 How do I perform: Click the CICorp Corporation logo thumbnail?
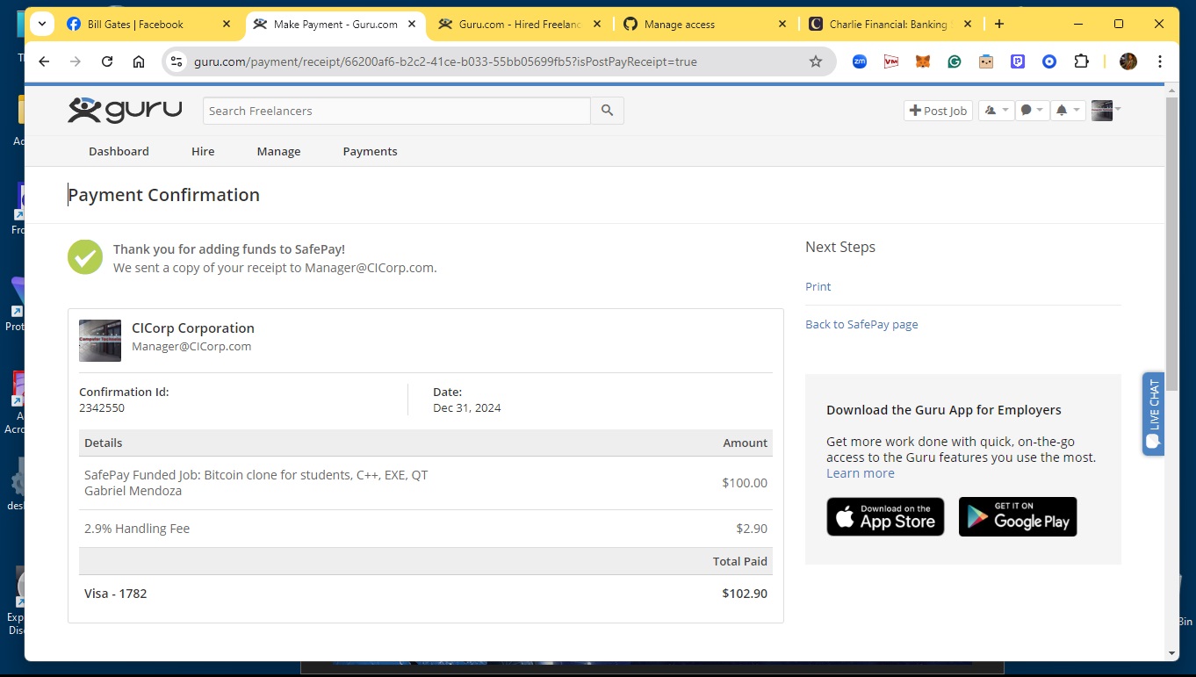coord(100,341)
